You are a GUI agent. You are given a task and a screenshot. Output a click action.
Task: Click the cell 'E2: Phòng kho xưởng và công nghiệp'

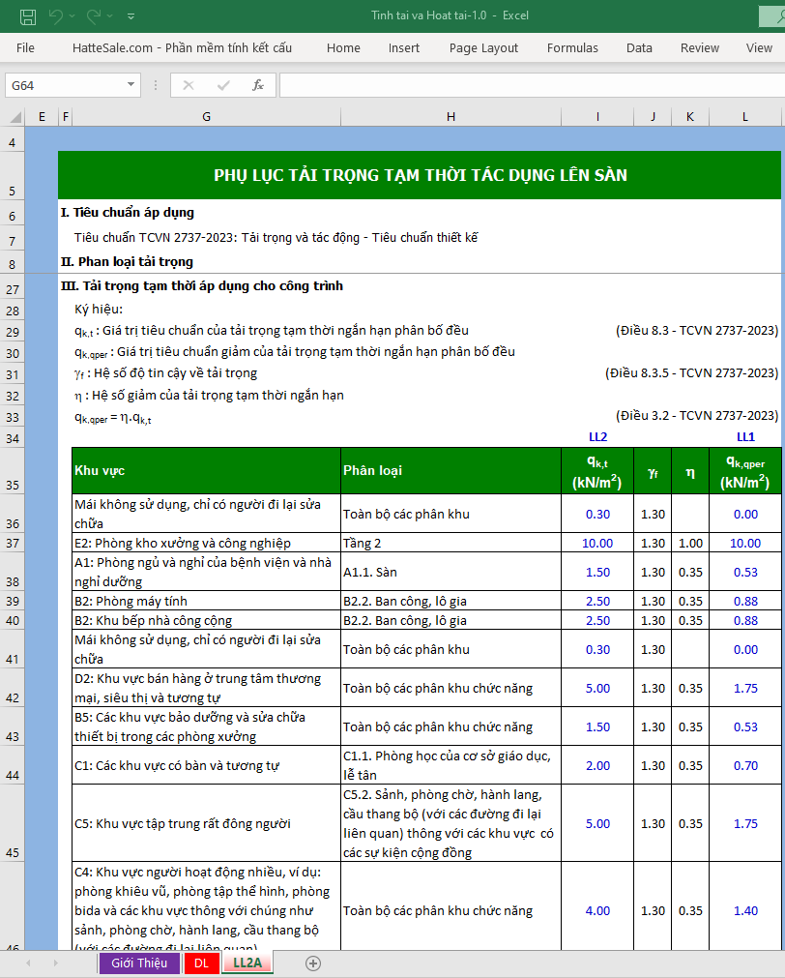(206, 544)
